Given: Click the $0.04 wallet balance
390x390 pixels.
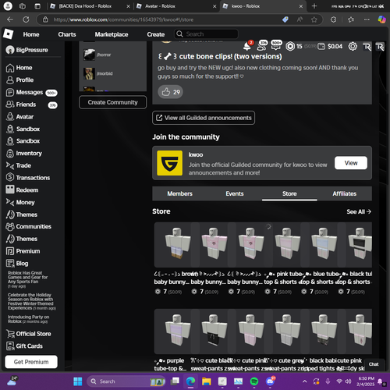Looking at the screenshot, I should point(330,47).
